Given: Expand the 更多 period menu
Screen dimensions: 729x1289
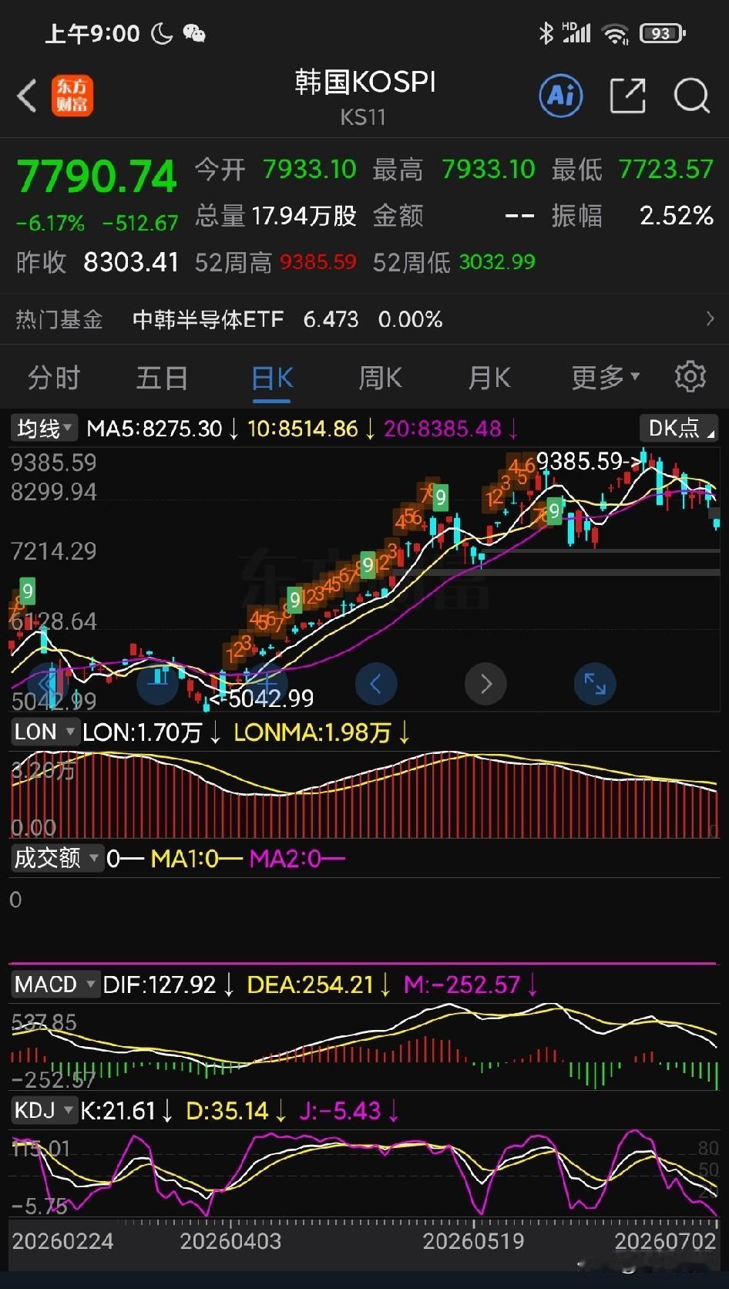Looking at the screenshot, I should tap(606, 378).
